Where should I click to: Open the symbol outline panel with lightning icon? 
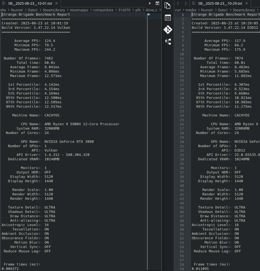click(x=168, y=41)
